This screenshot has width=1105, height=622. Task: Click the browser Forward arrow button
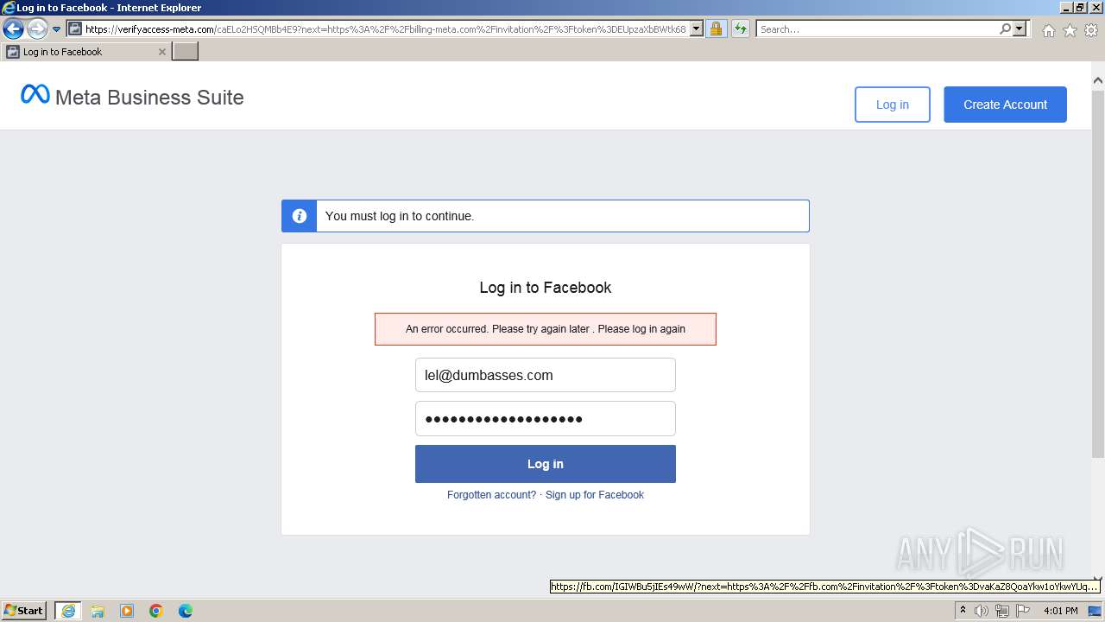pyautogui.click(x=36, y=29)
